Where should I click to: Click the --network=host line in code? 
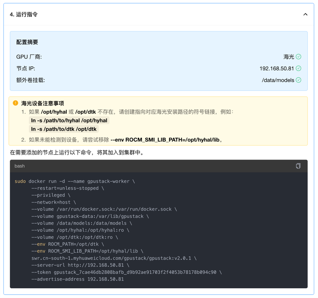pos(54,202)
